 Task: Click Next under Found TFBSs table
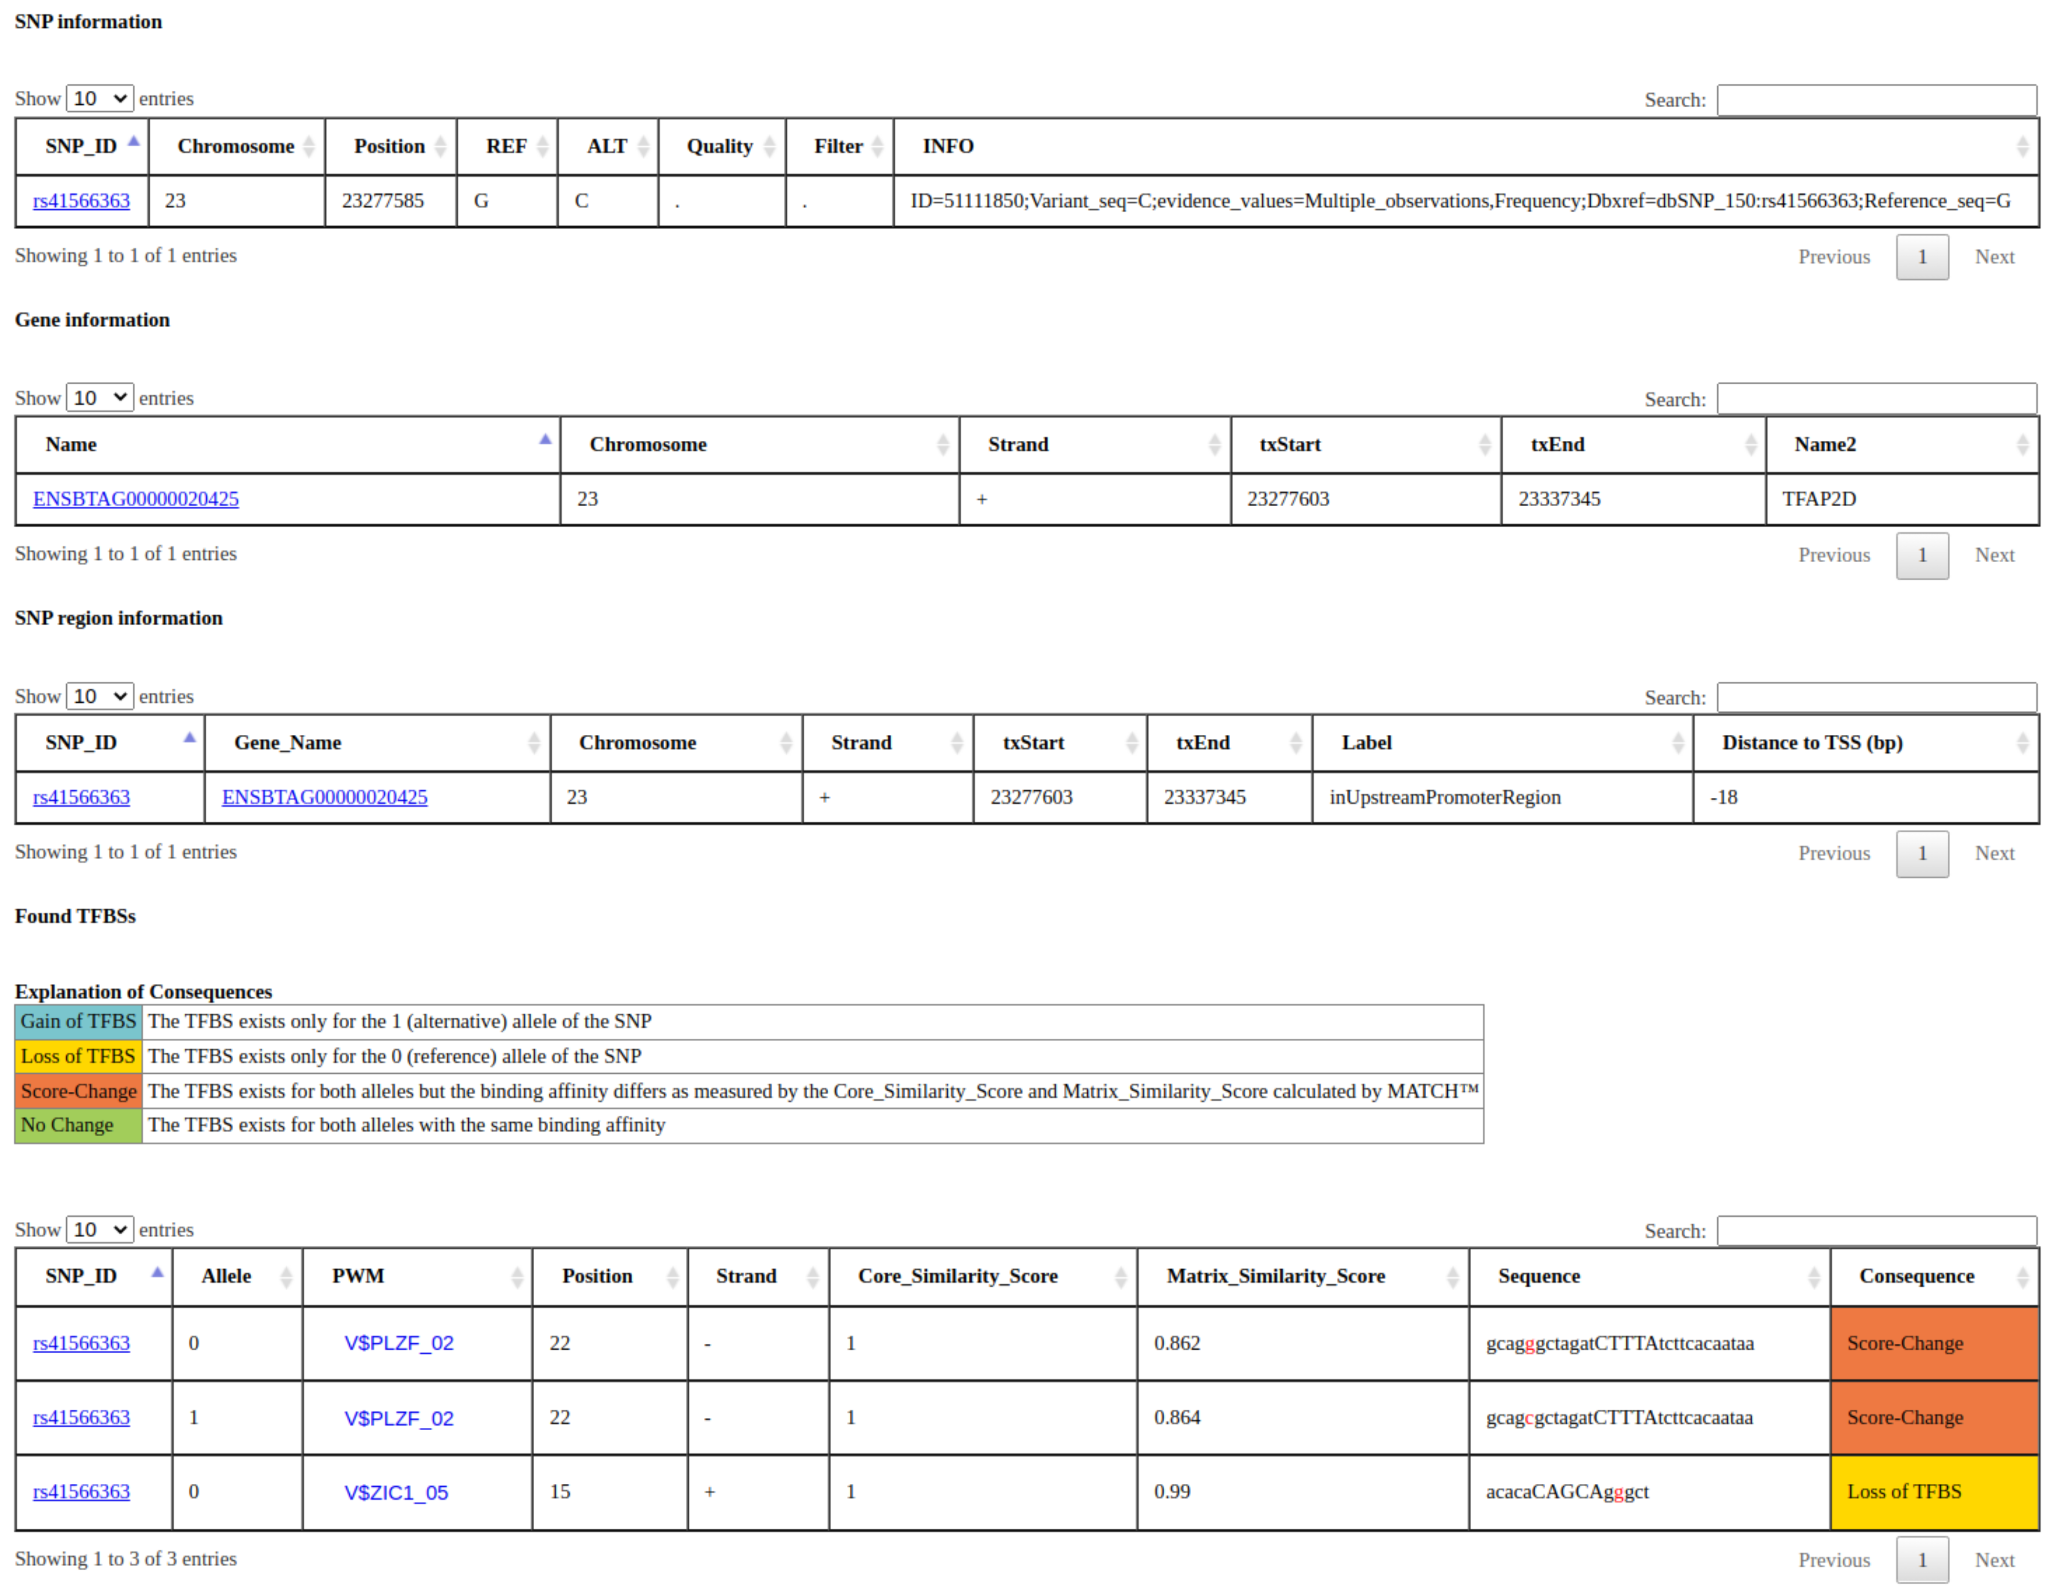tap(1994, 1559)
